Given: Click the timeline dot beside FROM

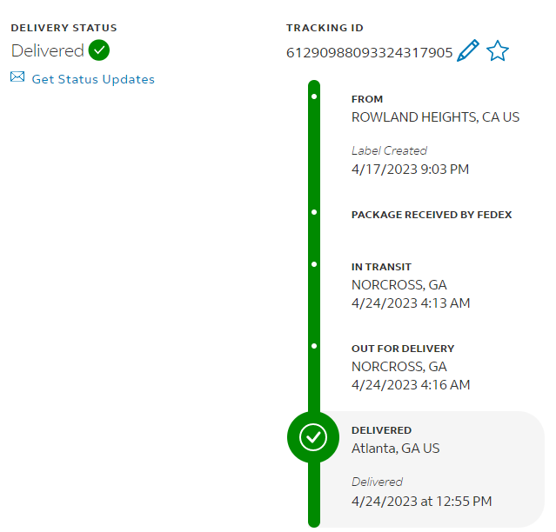Looking at the screenshot, I should pyautogui.click(x=313, y=96).
